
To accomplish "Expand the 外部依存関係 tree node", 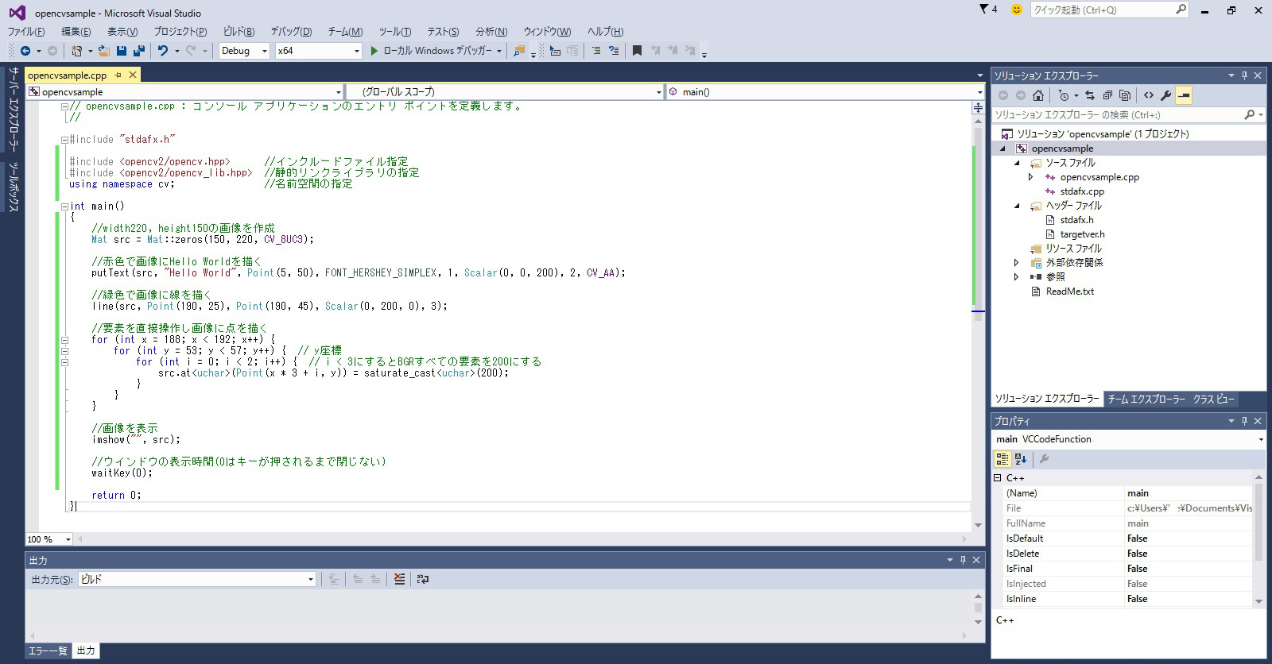I will (x=1016, y=263).
